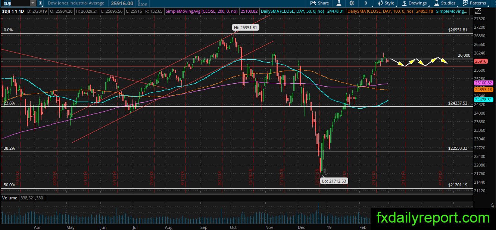Click the Feb label on time axis
Image resolution: width=496 pixels, height=230 pixels.
pos(364,227)
